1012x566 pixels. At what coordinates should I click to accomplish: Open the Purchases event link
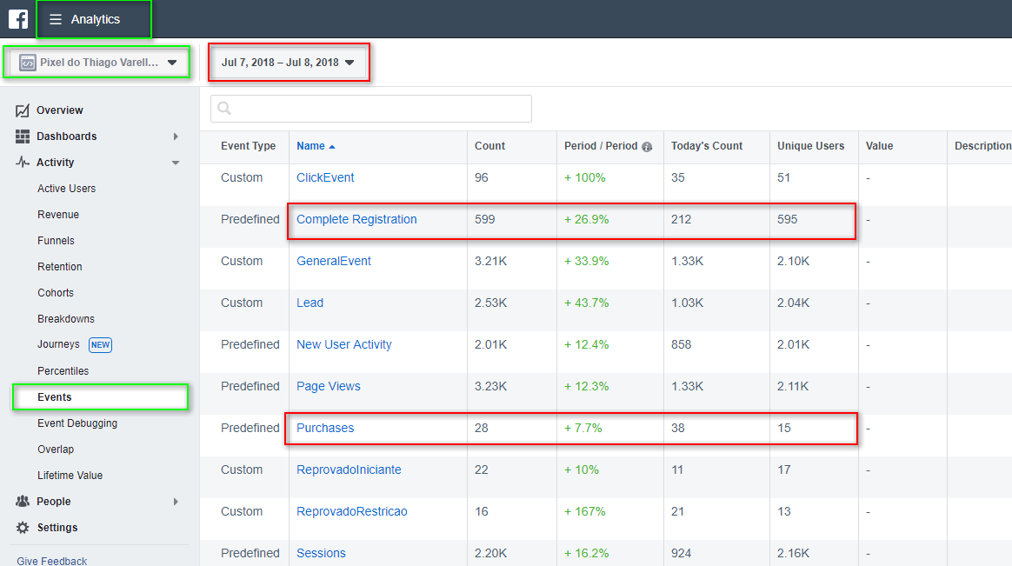point(325,428)
